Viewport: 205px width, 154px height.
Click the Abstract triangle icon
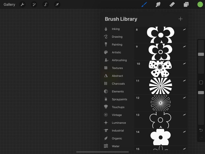coord(106,76)
